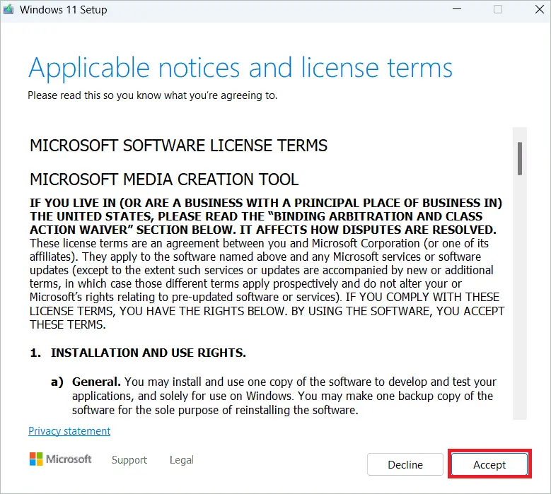Viewport: 551px width, 494px height.
Task: Click the Microsoft logo
Action: 60,459
